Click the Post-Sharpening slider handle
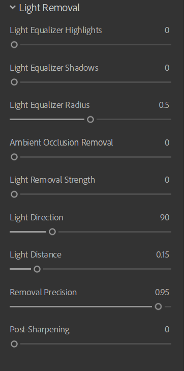The height and width of the screenshot is (371, 184). [14, 344]
